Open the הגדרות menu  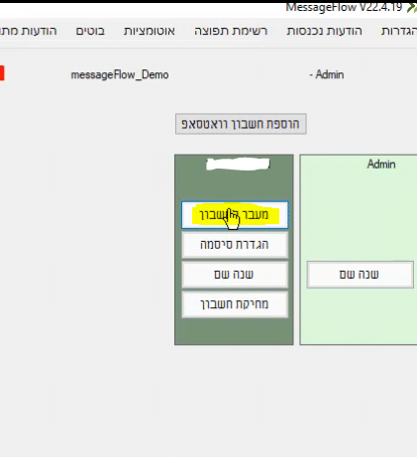399,31
